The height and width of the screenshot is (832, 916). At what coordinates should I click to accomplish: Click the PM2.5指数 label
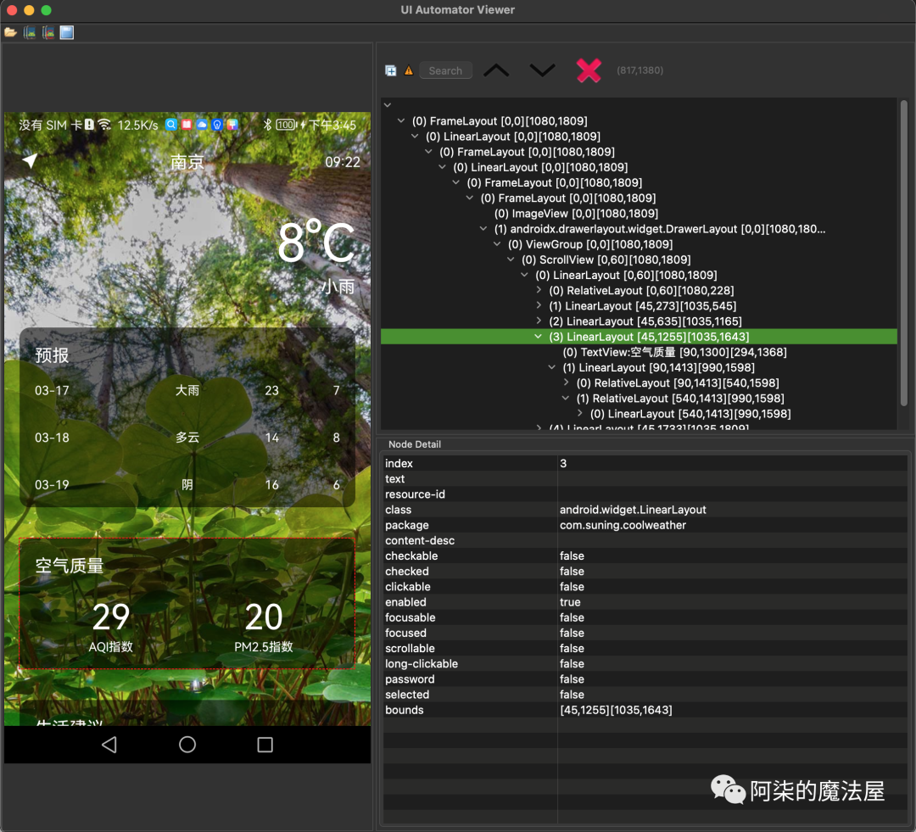(x=264, y=647)
